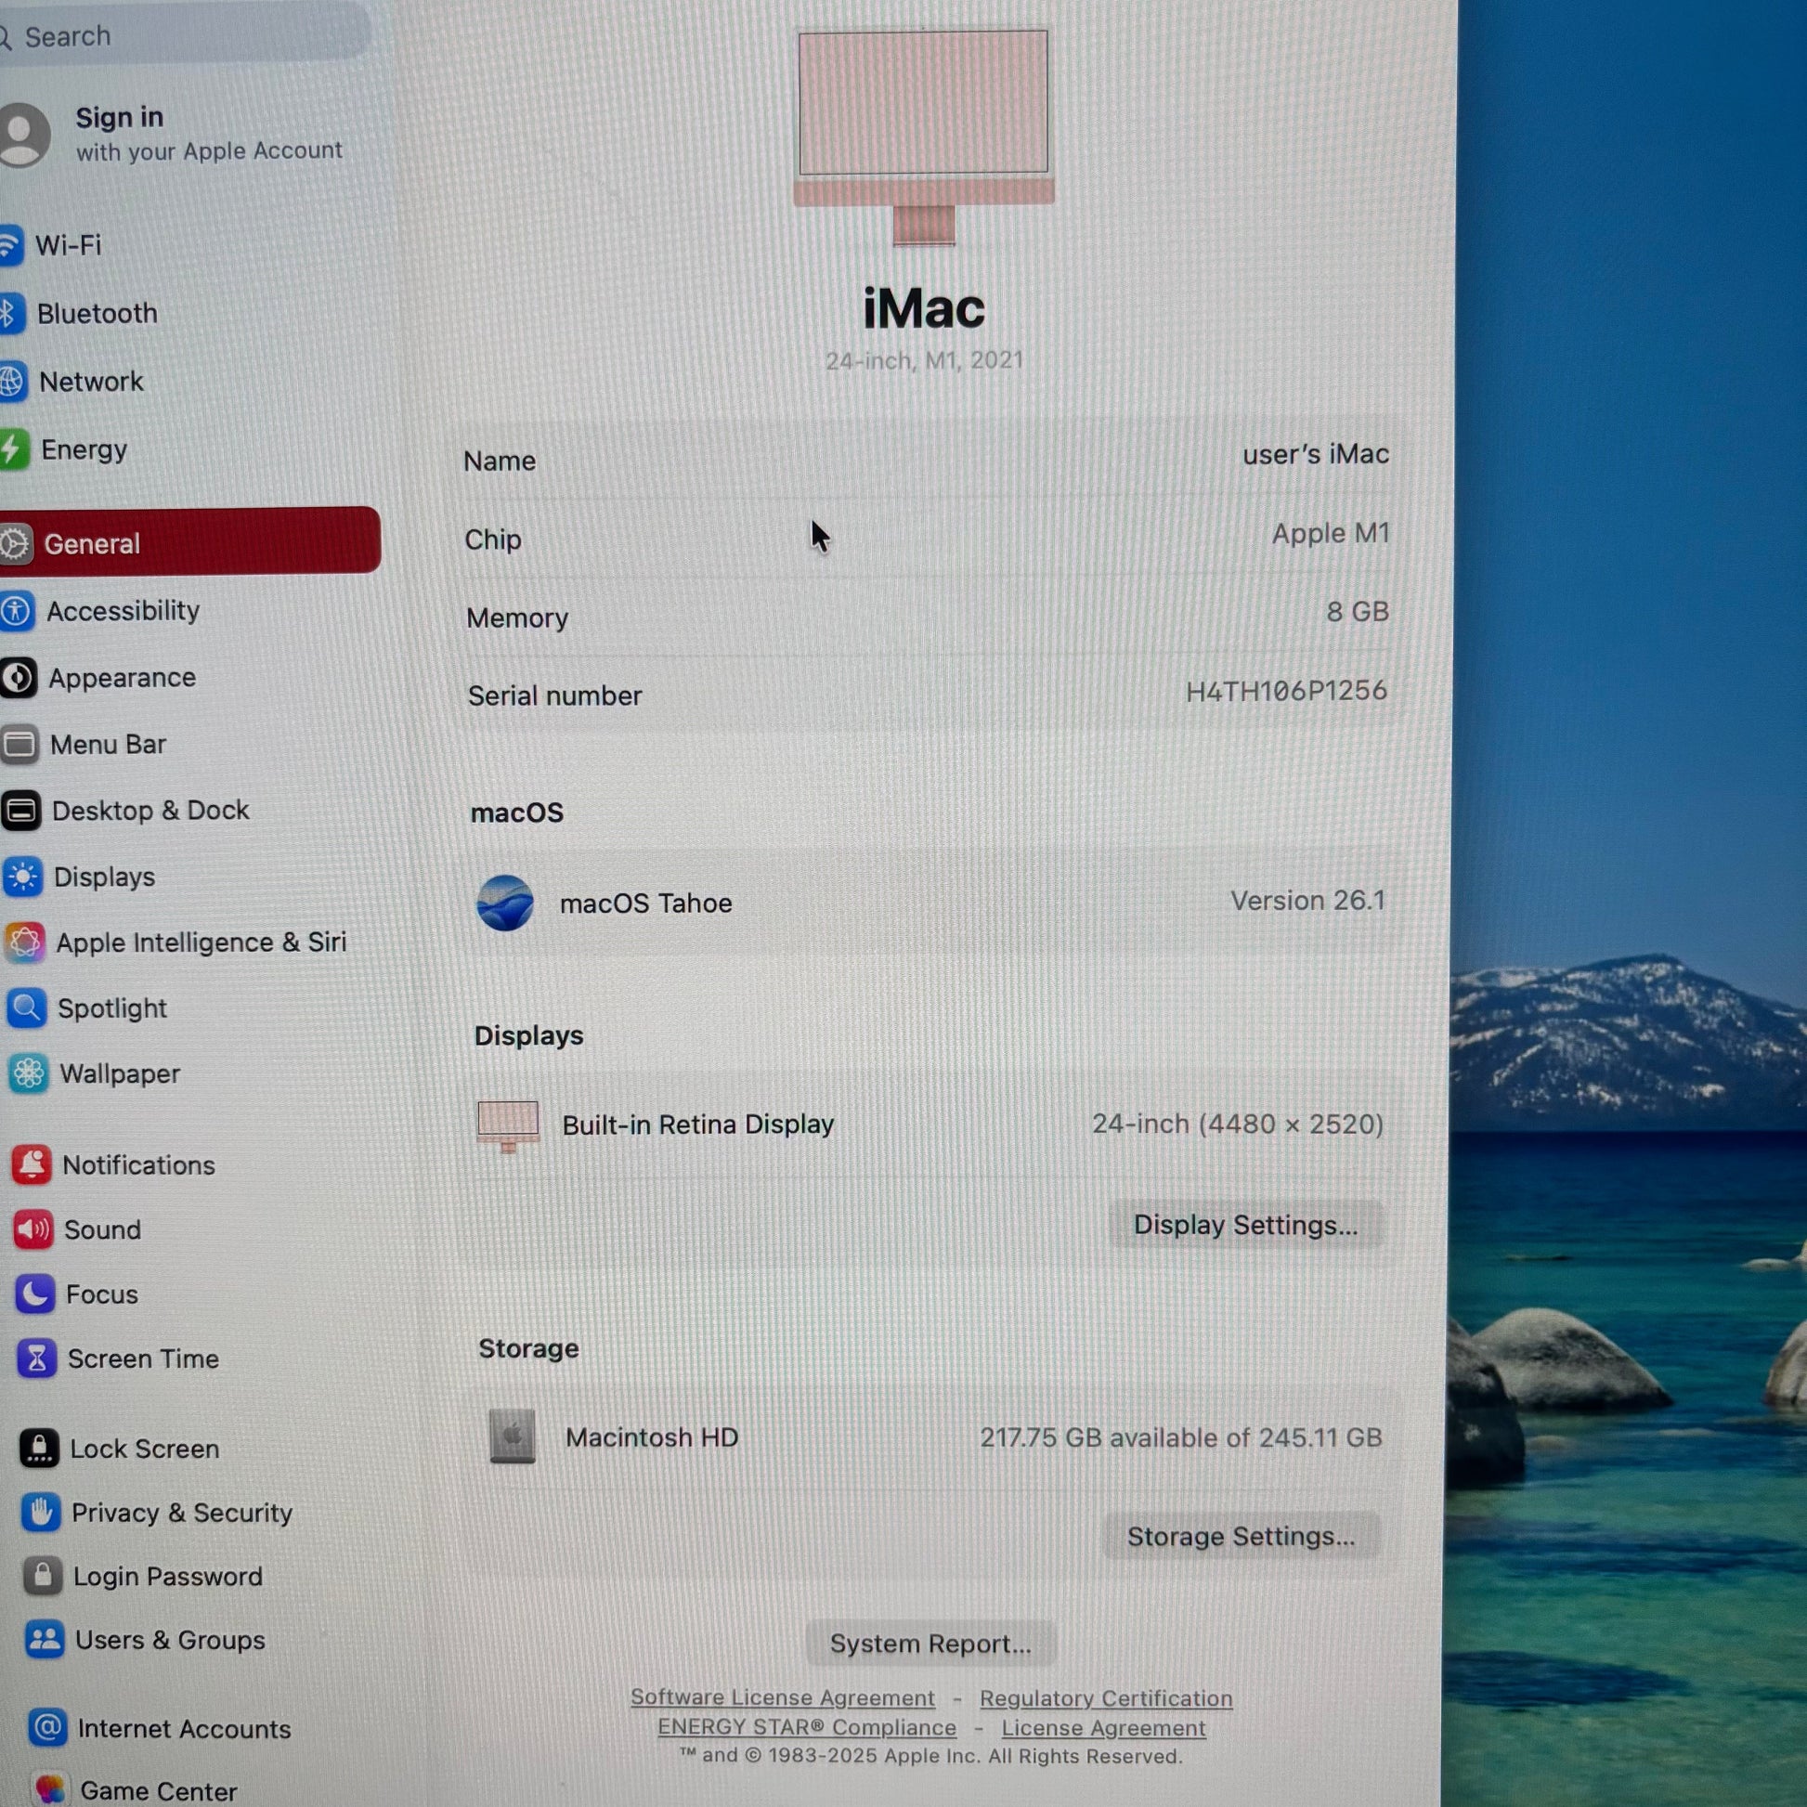1807x1807 pixels.
Task: Click the Wi-Fi sidebar icon
Action: 9,245
